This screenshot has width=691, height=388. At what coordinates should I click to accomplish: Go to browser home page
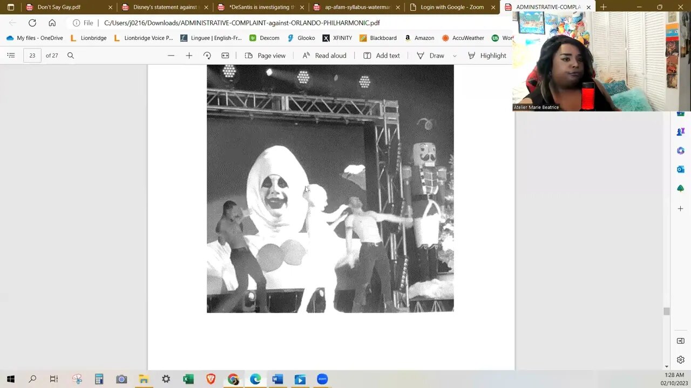click(x=52, y=23)
